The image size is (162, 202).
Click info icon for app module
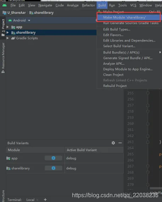pos(54,158)
